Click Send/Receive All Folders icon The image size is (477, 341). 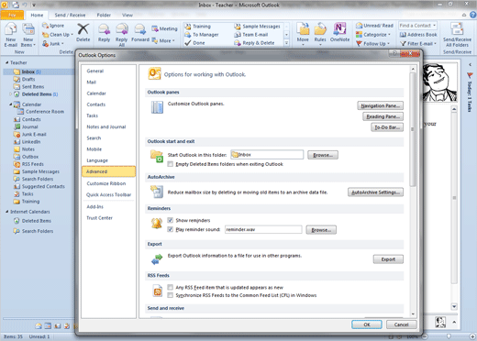pos(457,29)
